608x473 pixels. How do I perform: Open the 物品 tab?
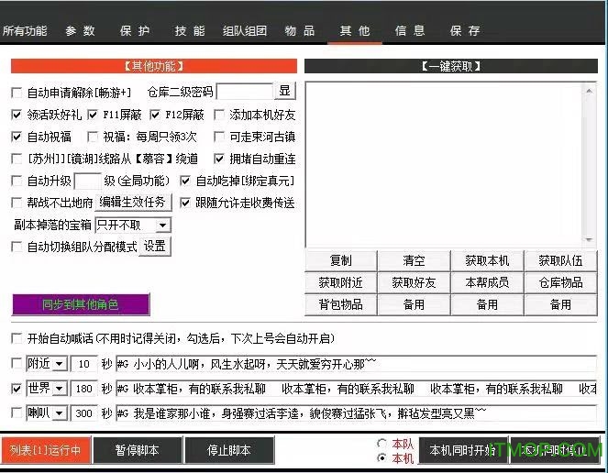(x=299, y=30)
